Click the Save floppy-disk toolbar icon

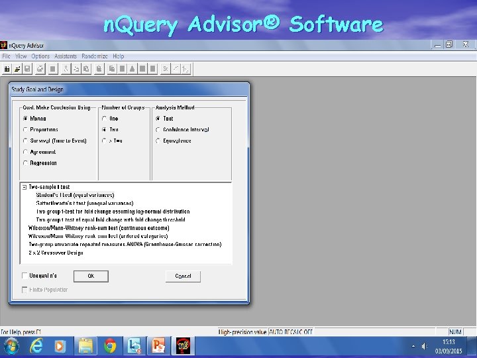point(27,69)
